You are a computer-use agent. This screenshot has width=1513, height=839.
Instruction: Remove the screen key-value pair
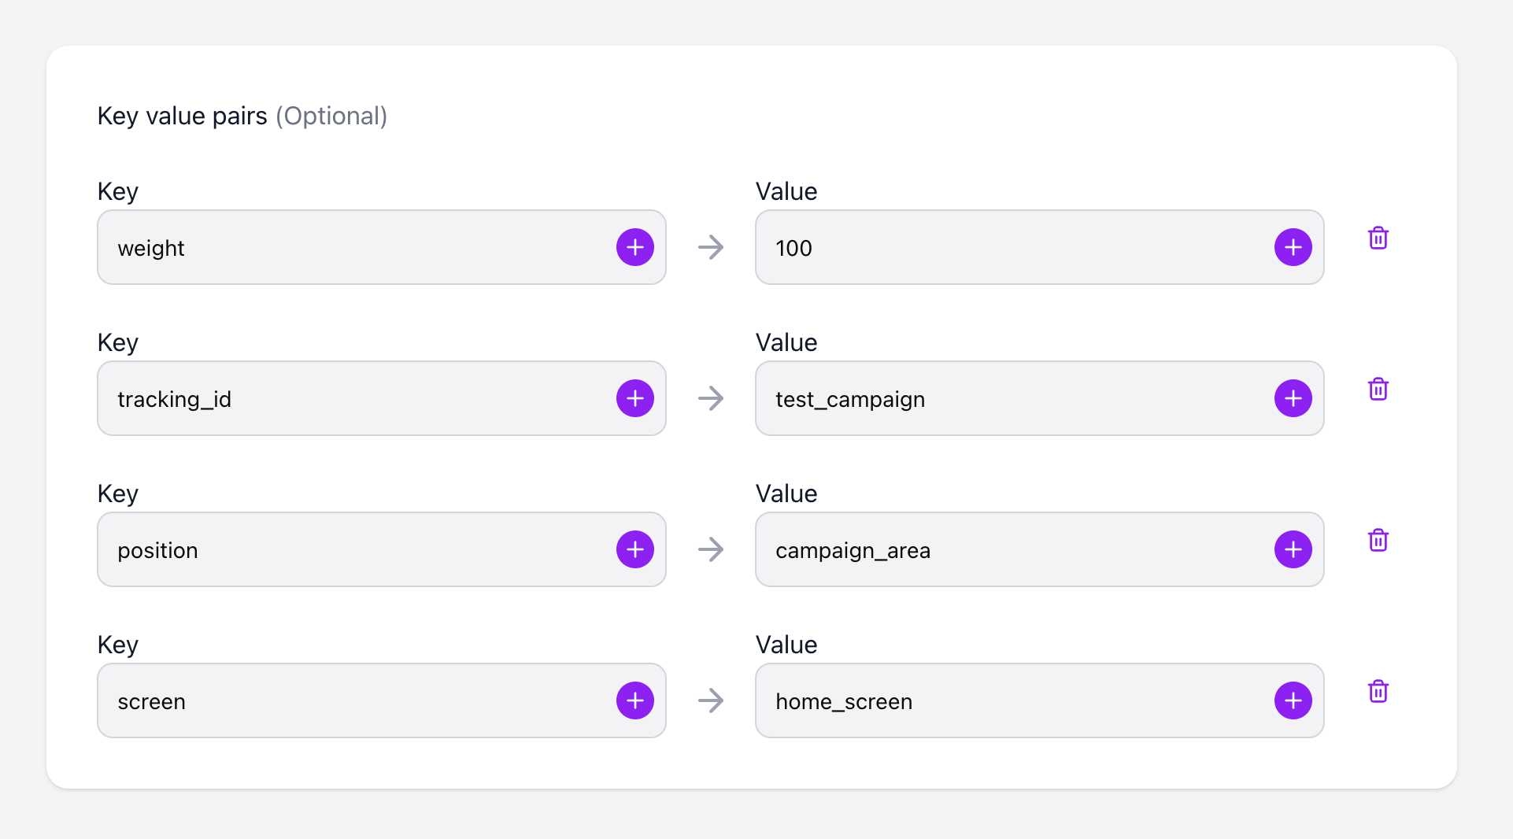1378,691
